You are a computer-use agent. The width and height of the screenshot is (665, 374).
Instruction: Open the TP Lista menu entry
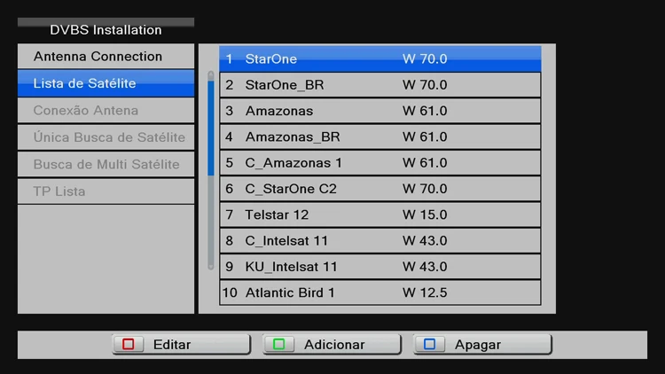(x=106, y=191)
